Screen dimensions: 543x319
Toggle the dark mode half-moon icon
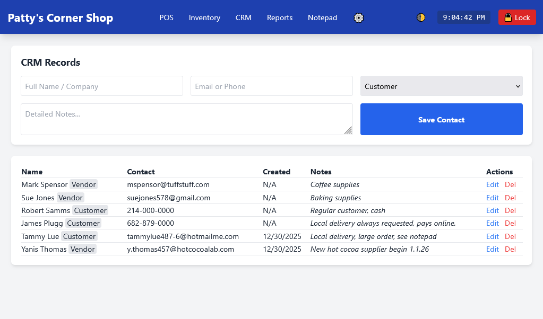[x=421, y=17]
